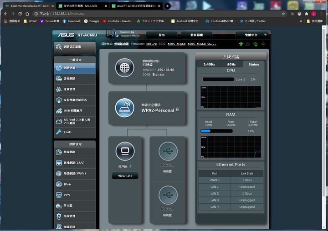The height and width of the screenshot is (231, 328).
Task: Open the Traffic Manager sidebar item
Action: coord(75,89)
